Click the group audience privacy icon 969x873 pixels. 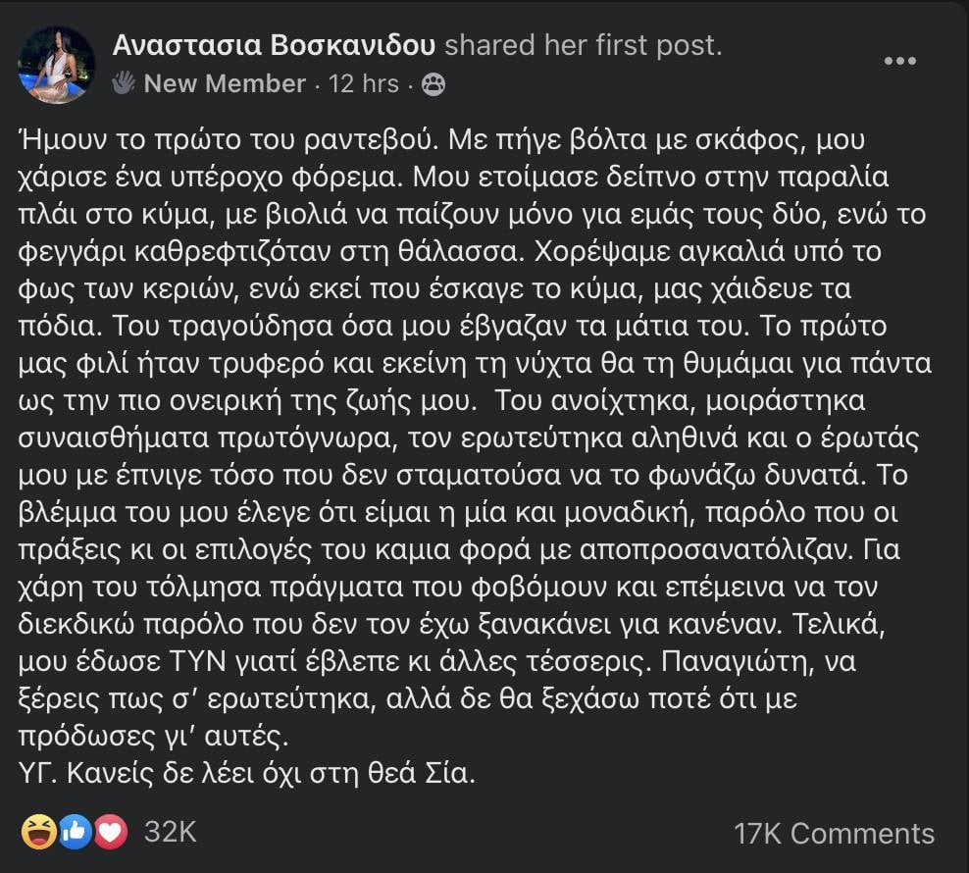pyautogui.click(x=433, y=84)
